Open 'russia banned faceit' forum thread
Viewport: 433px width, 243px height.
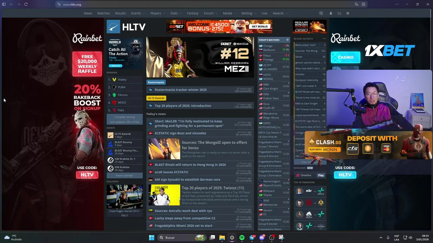[x=310, y=115]
